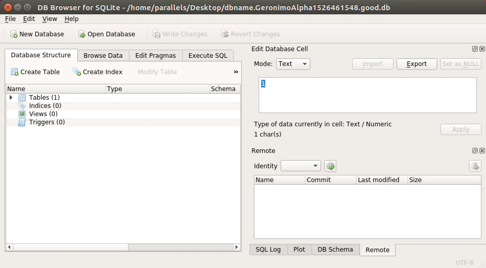Screen dimensions: 486x268
Task: Open the File menu
Action: click(10, 19)
